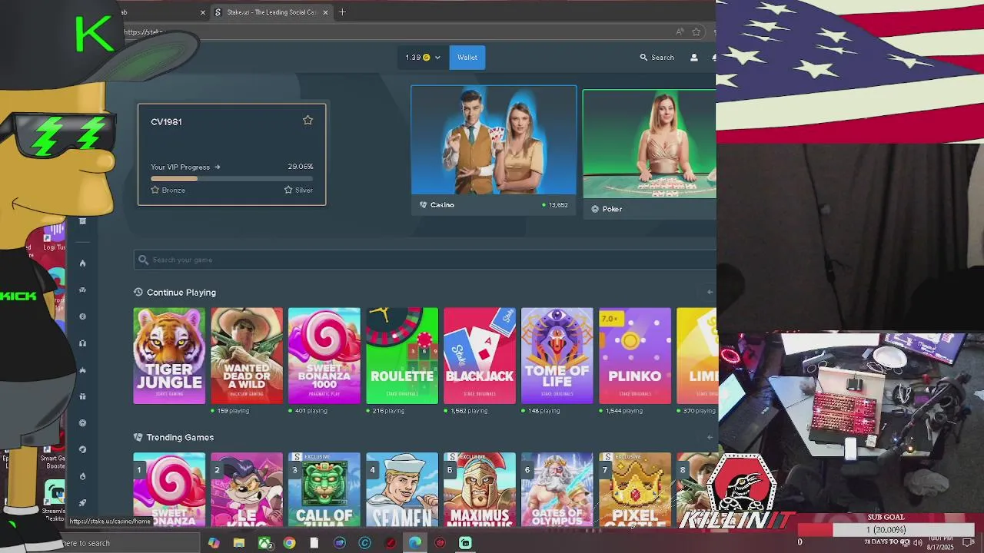Add page to favorites via star icon

coord(696,31)
